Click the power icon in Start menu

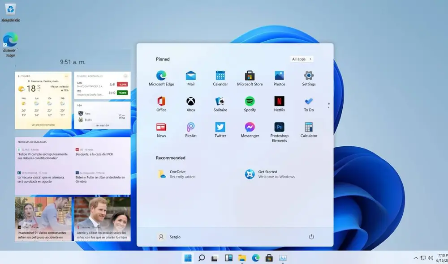[311, 237]
